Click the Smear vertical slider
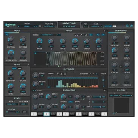Viewport: 138px width, 138px height. tap(103, 80)
